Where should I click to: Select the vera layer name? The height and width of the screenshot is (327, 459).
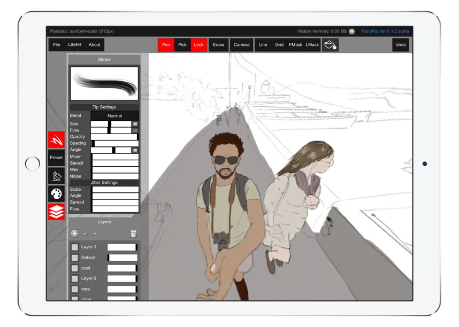click(86, 289)
